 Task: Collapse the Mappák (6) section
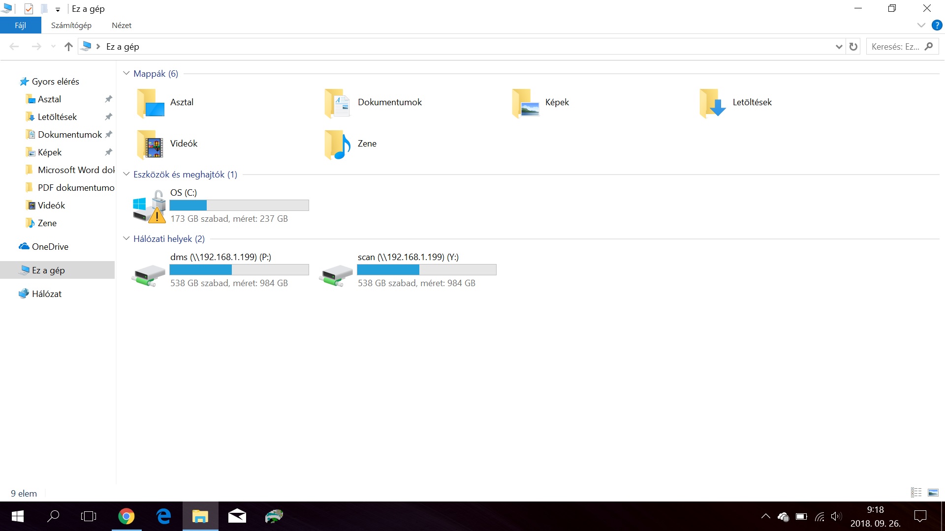126,73
